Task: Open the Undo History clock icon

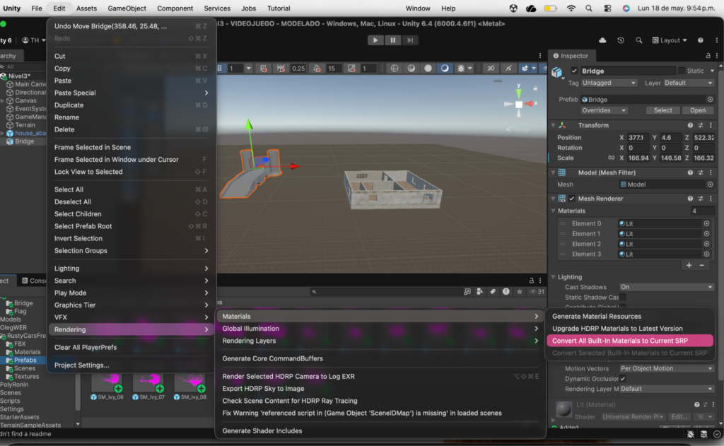Action: (621, 40)
